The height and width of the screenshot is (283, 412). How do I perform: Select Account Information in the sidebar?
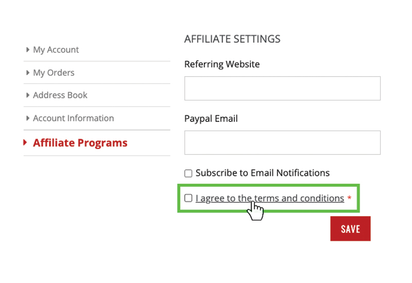73,118
